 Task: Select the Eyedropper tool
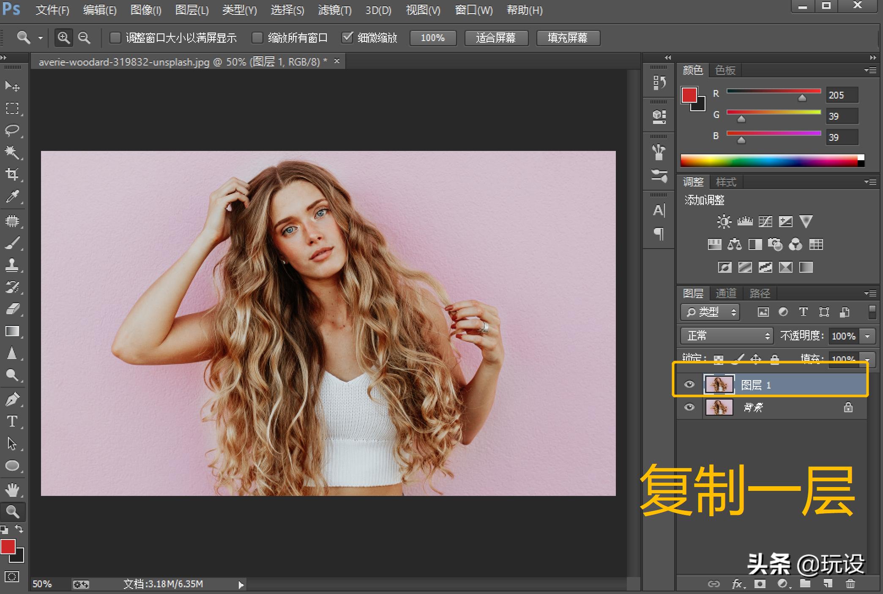12,196
